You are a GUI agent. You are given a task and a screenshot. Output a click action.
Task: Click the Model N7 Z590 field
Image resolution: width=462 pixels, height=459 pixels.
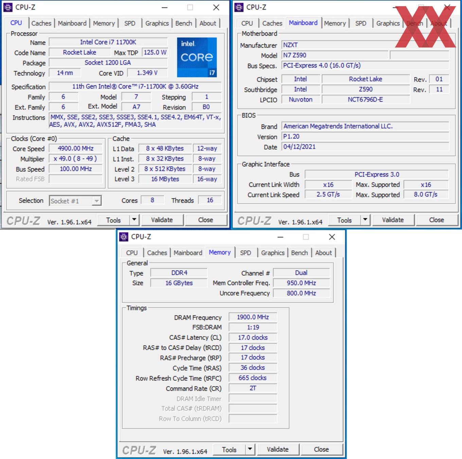[x=335, y=55]
